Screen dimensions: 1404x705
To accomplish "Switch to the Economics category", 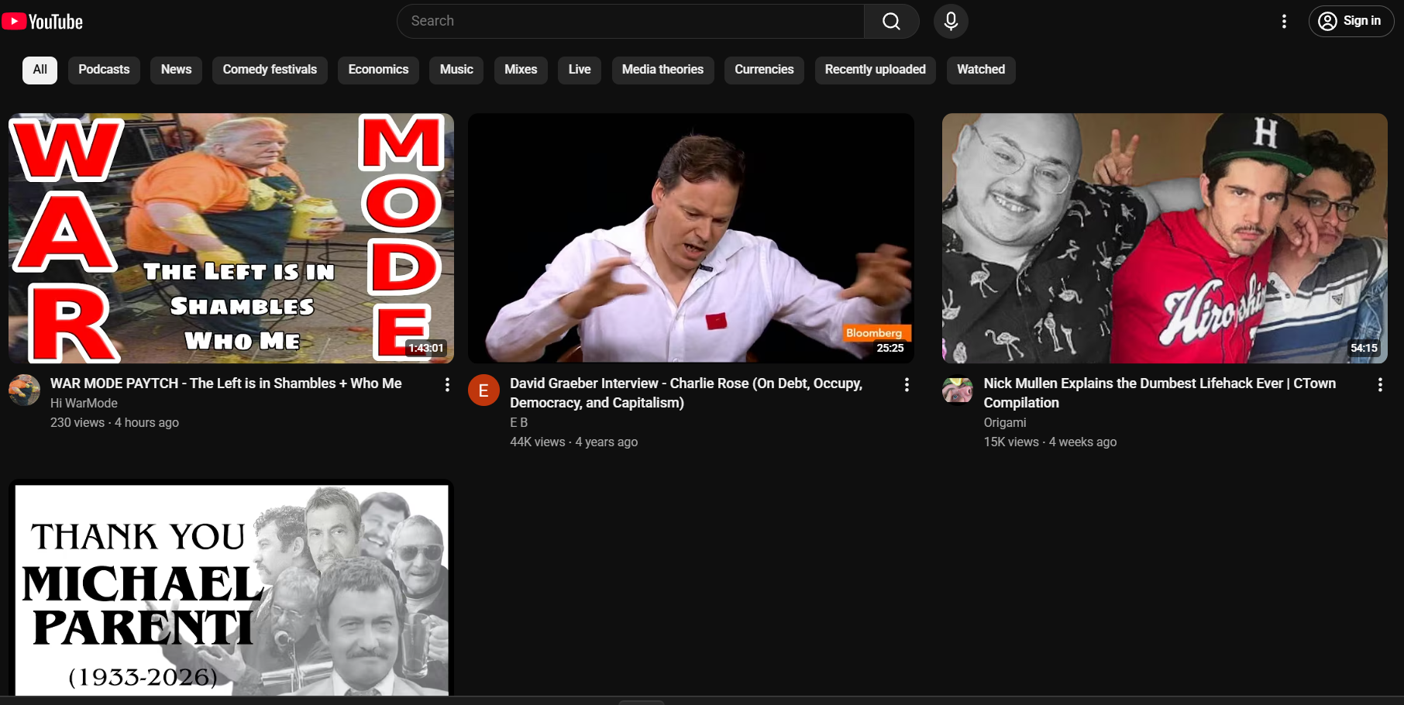I will 378,70.
